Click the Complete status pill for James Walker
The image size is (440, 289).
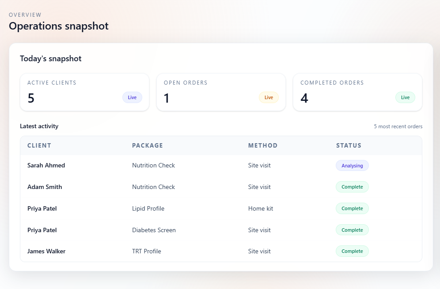pyautogui.click(x=352, y=251)
